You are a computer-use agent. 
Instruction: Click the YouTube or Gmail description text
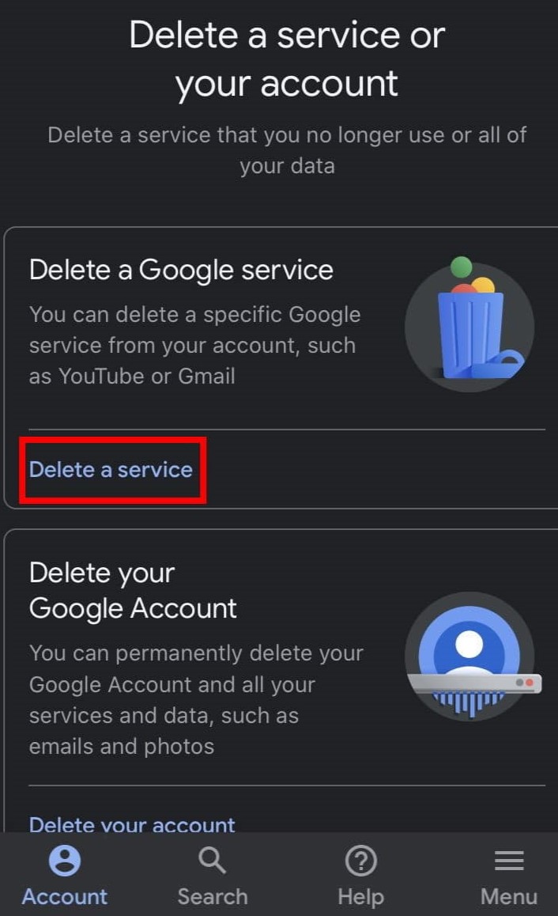click(195, 345)
